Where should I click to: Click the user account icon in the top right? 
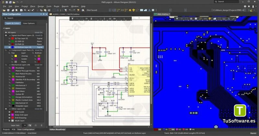(x=253, y=6)
